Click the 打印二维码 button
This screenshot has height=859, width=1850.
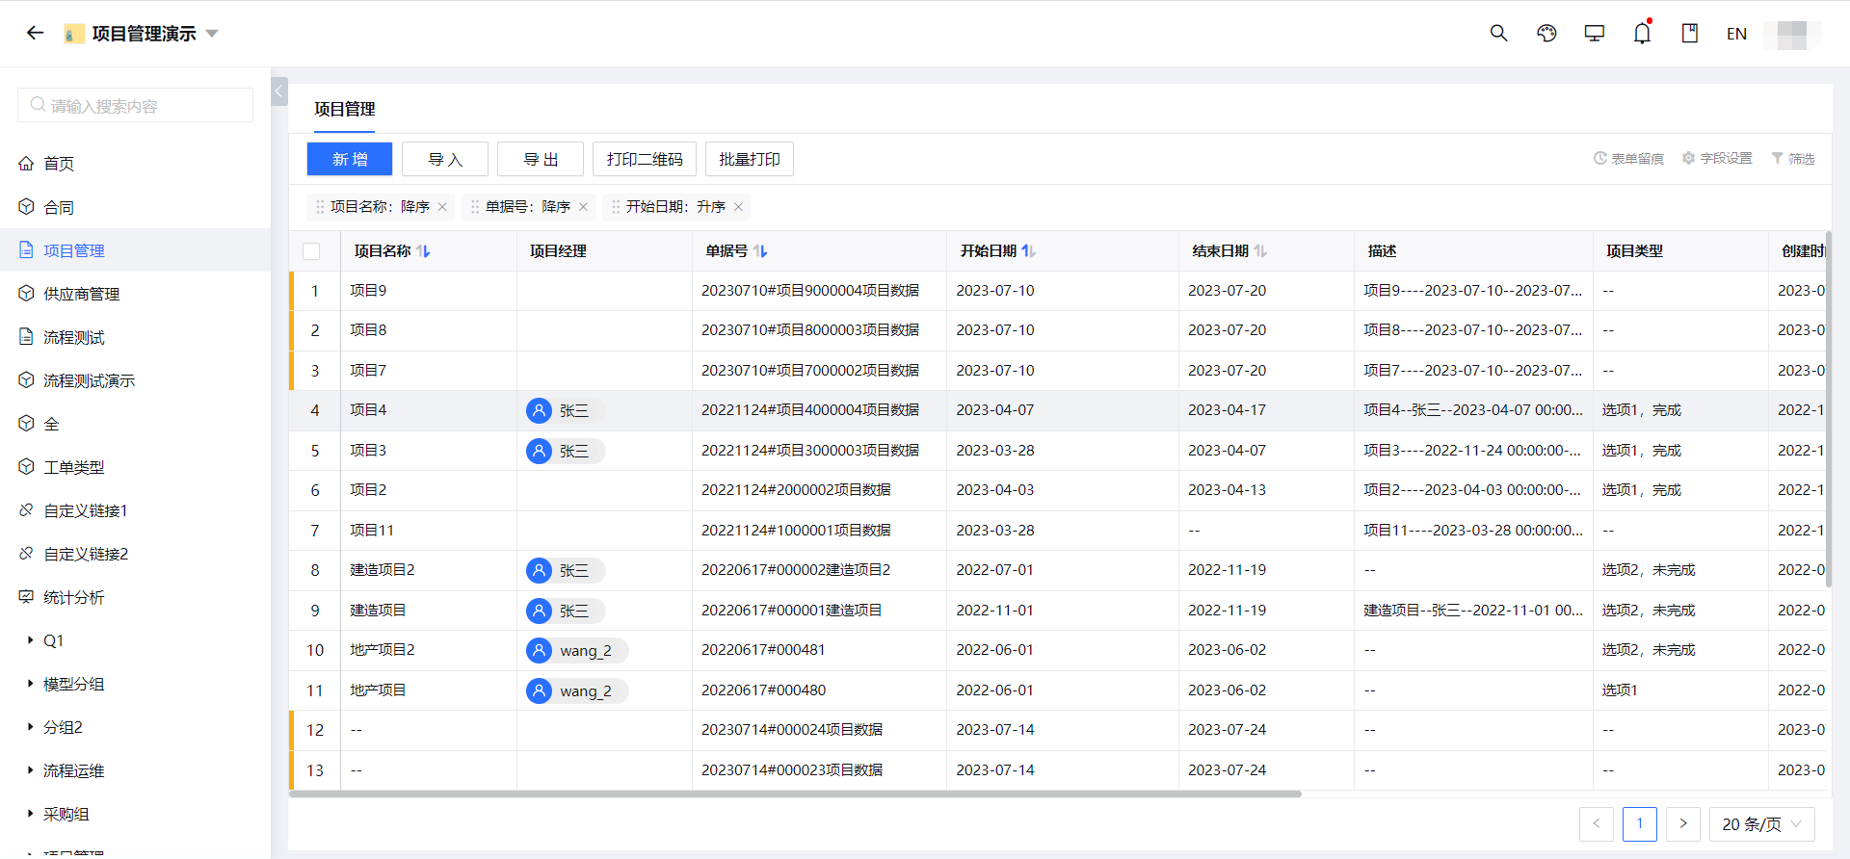(x=645, y=159)
